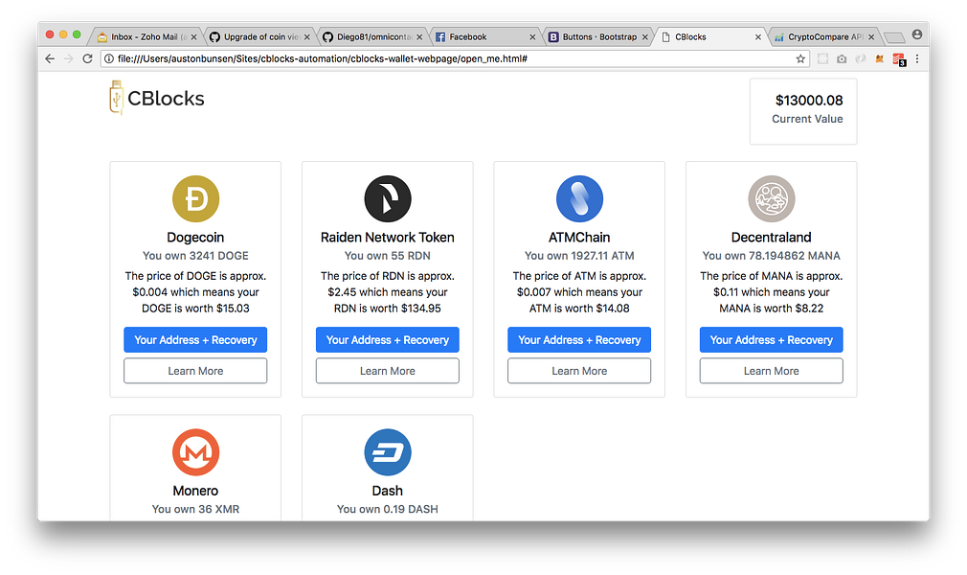The width and height of the screenshot is (967, 575).
Task: Click the browser forward arrow
Action: [x=68, y=58]
